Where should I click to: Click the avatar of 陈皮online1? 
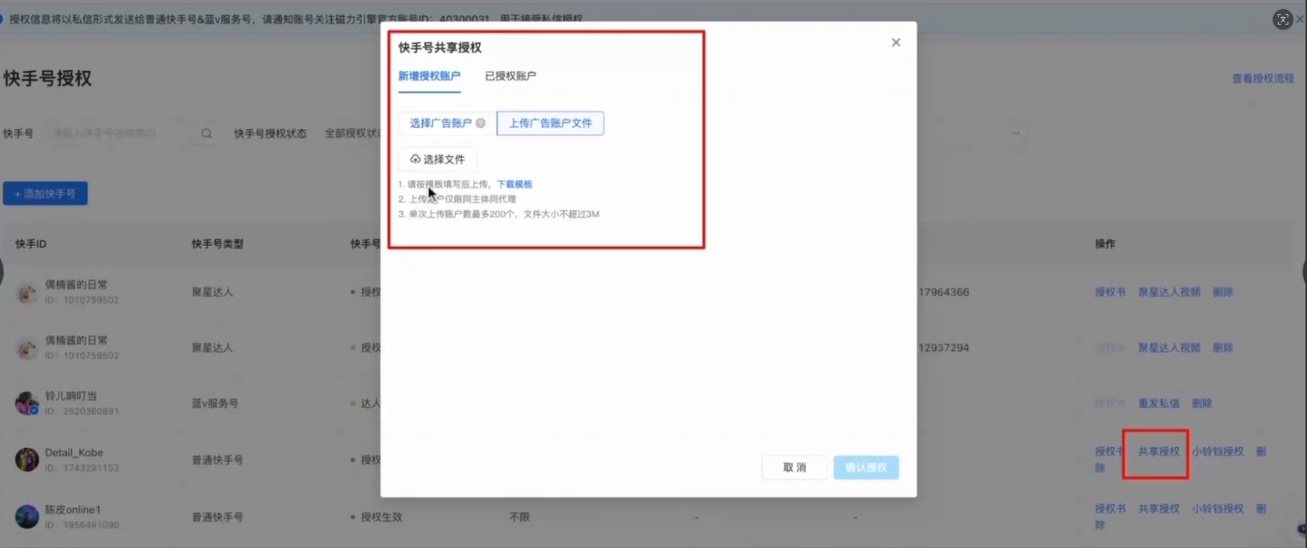click(28, 516)
